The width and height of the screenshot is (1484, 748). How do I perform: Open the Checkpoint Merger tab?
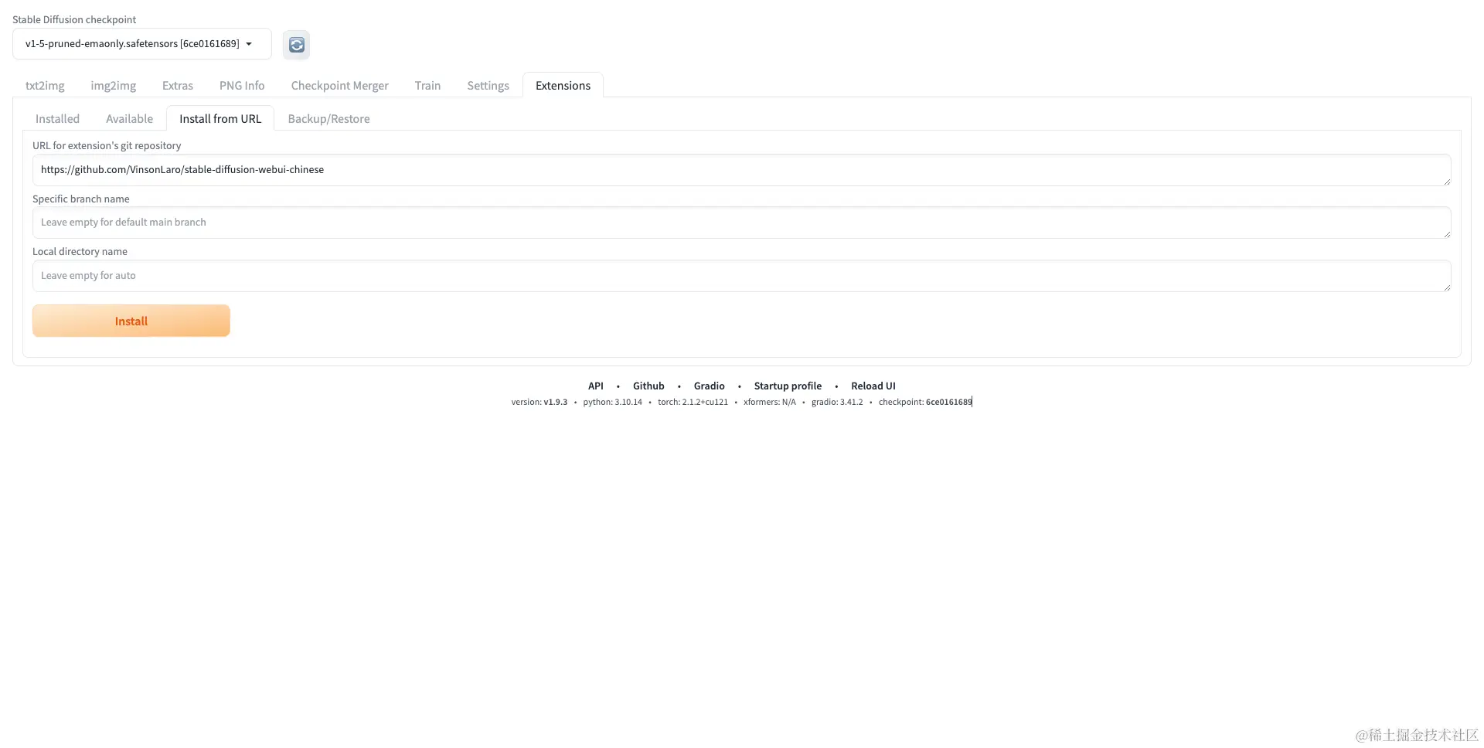click(339, 85)
